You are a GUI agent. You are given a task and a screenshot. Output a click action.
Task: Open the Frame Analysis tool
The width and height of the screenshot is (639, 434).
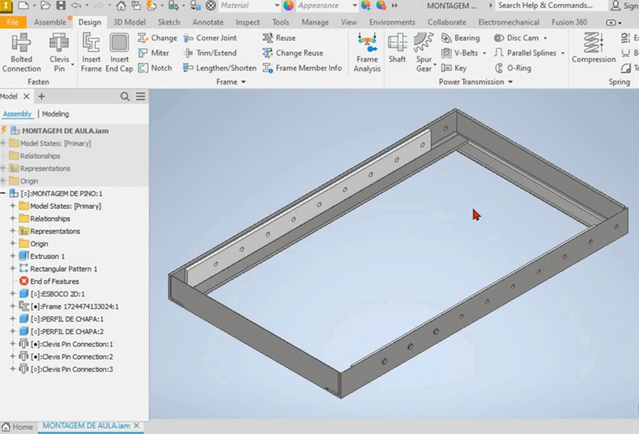(x=367, y=52)
